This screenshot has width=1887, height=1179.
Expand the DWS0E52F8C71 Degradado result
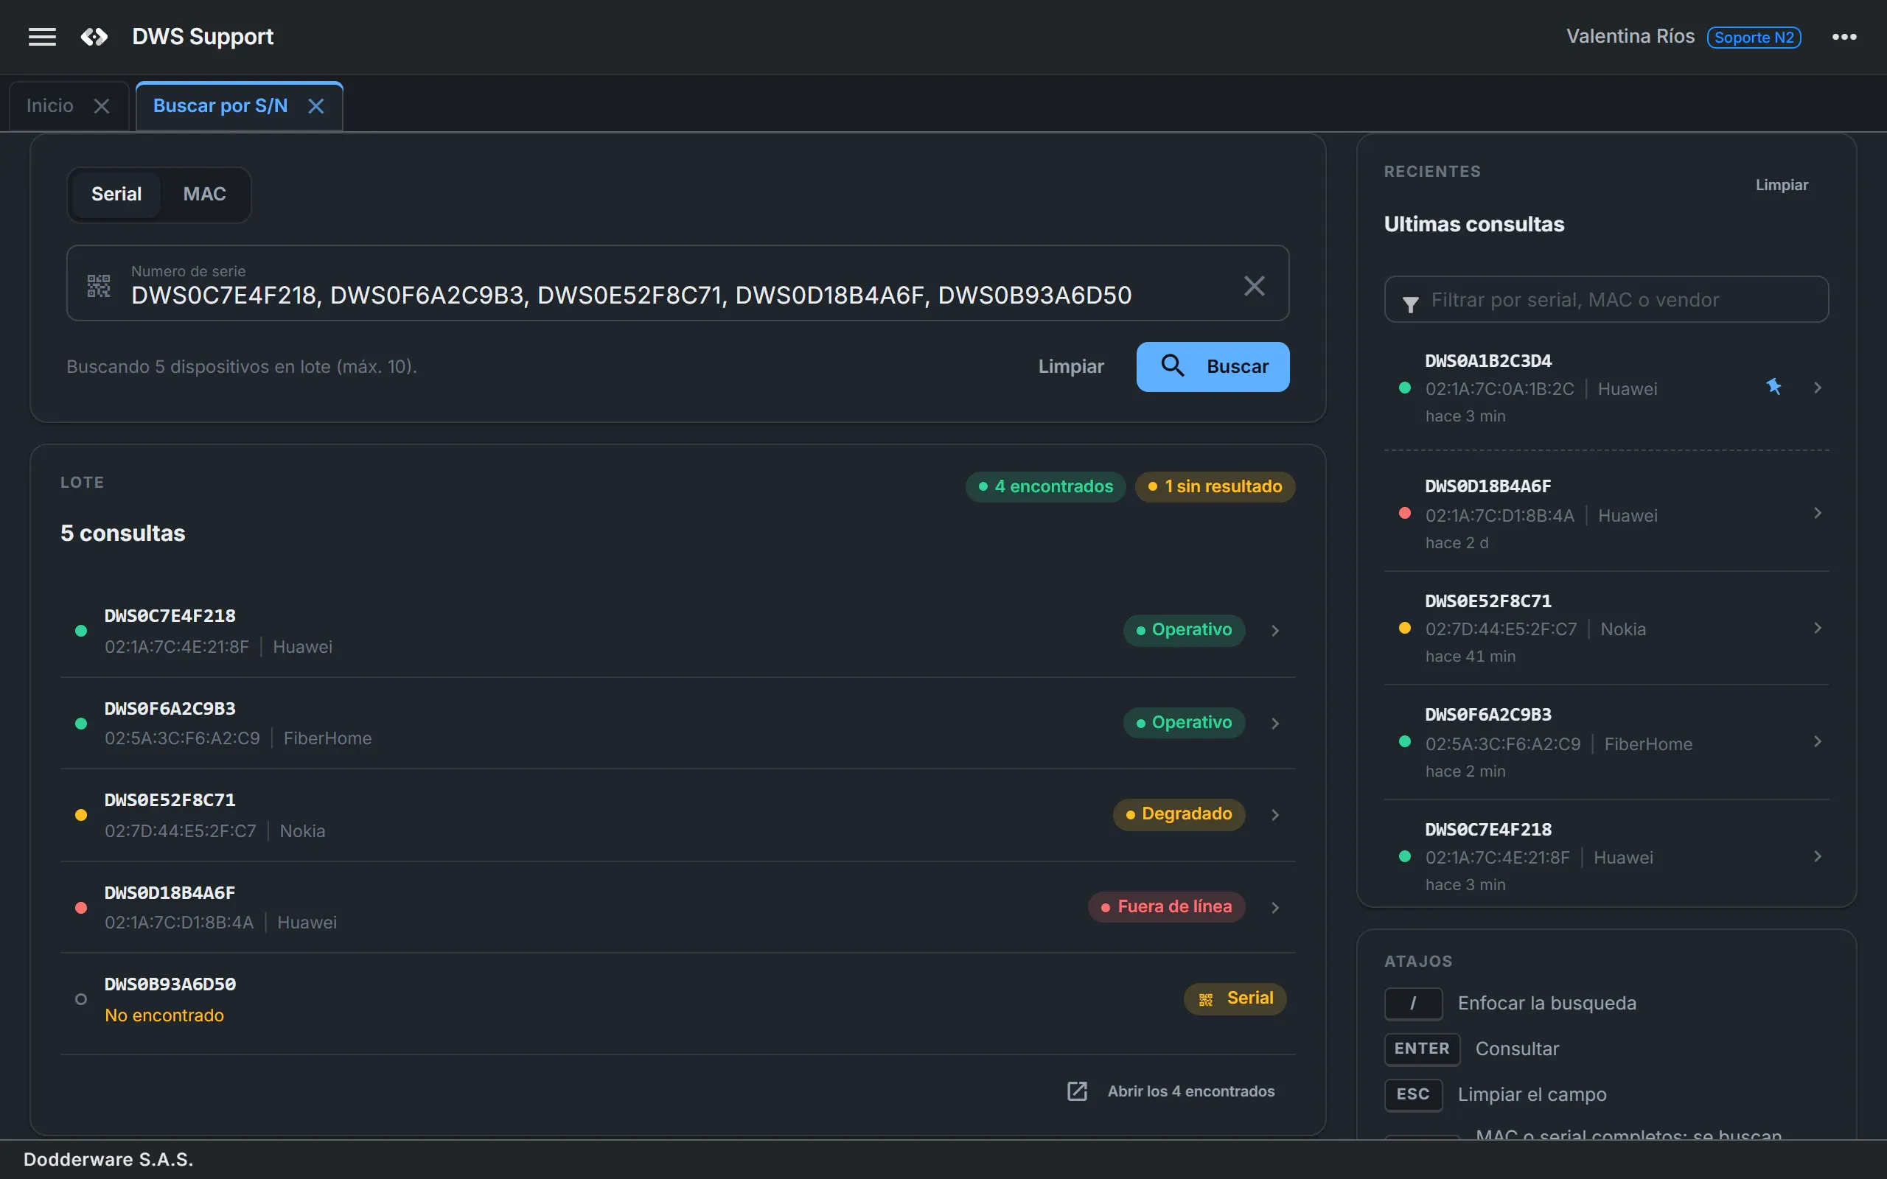(1275, 814)
